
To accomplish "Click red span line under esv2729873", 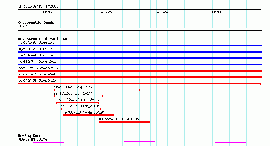I will click(x=81, y=109).
